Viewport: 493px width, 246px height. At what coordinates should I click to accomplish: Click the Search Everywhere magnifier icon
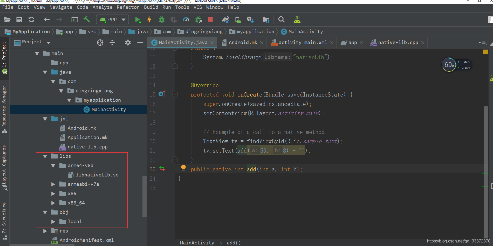click(281, 19)
